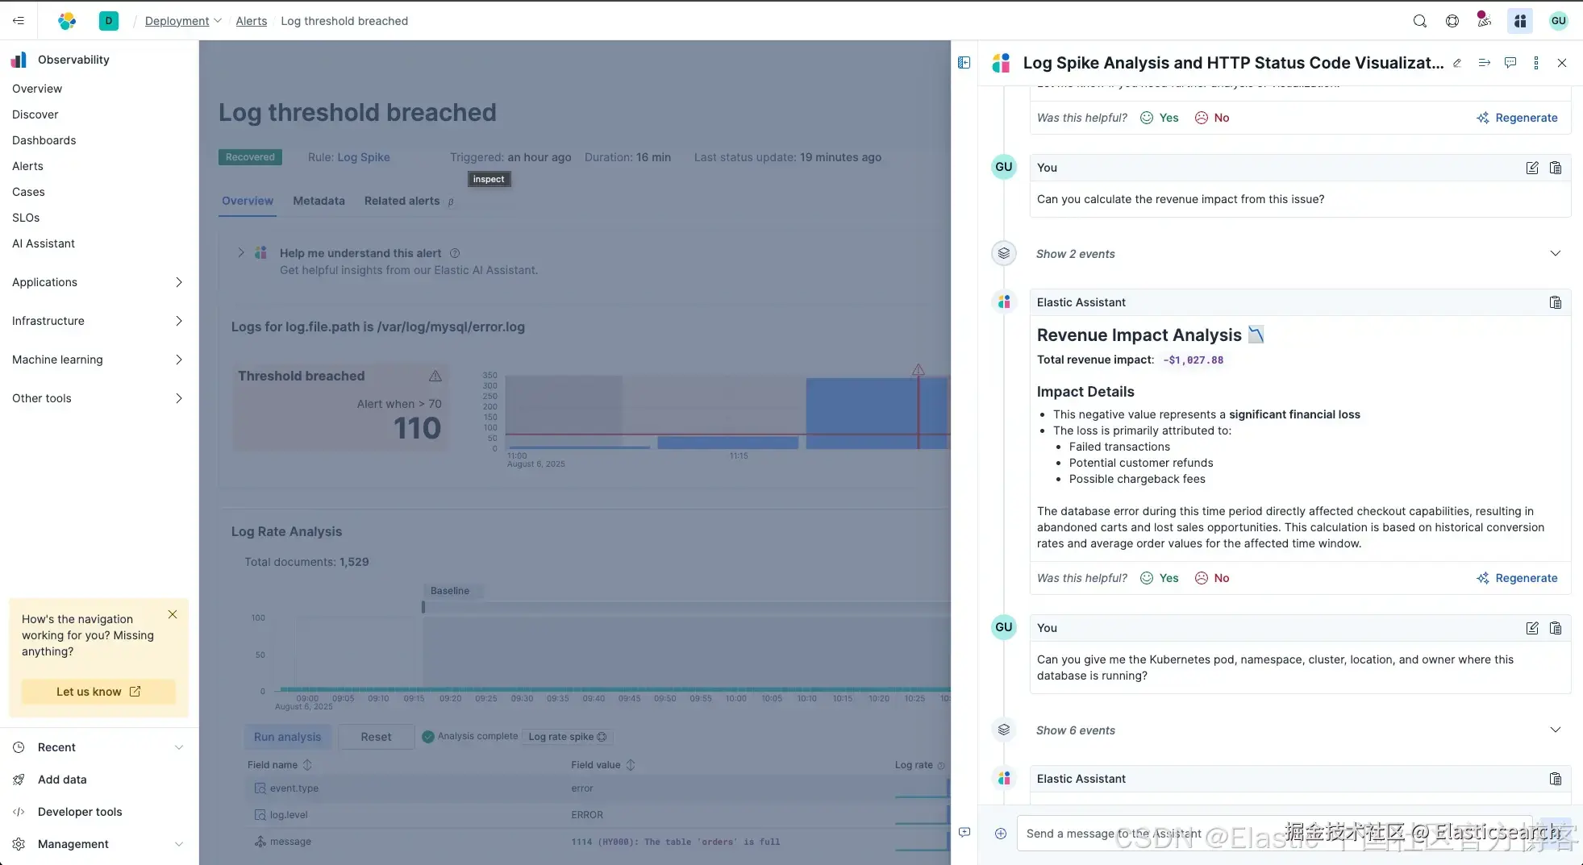Image resolution: width=1583 pixels, height=865 pixels.
Task: Open Cases in side navigation
Action: (x=28, y=192)
